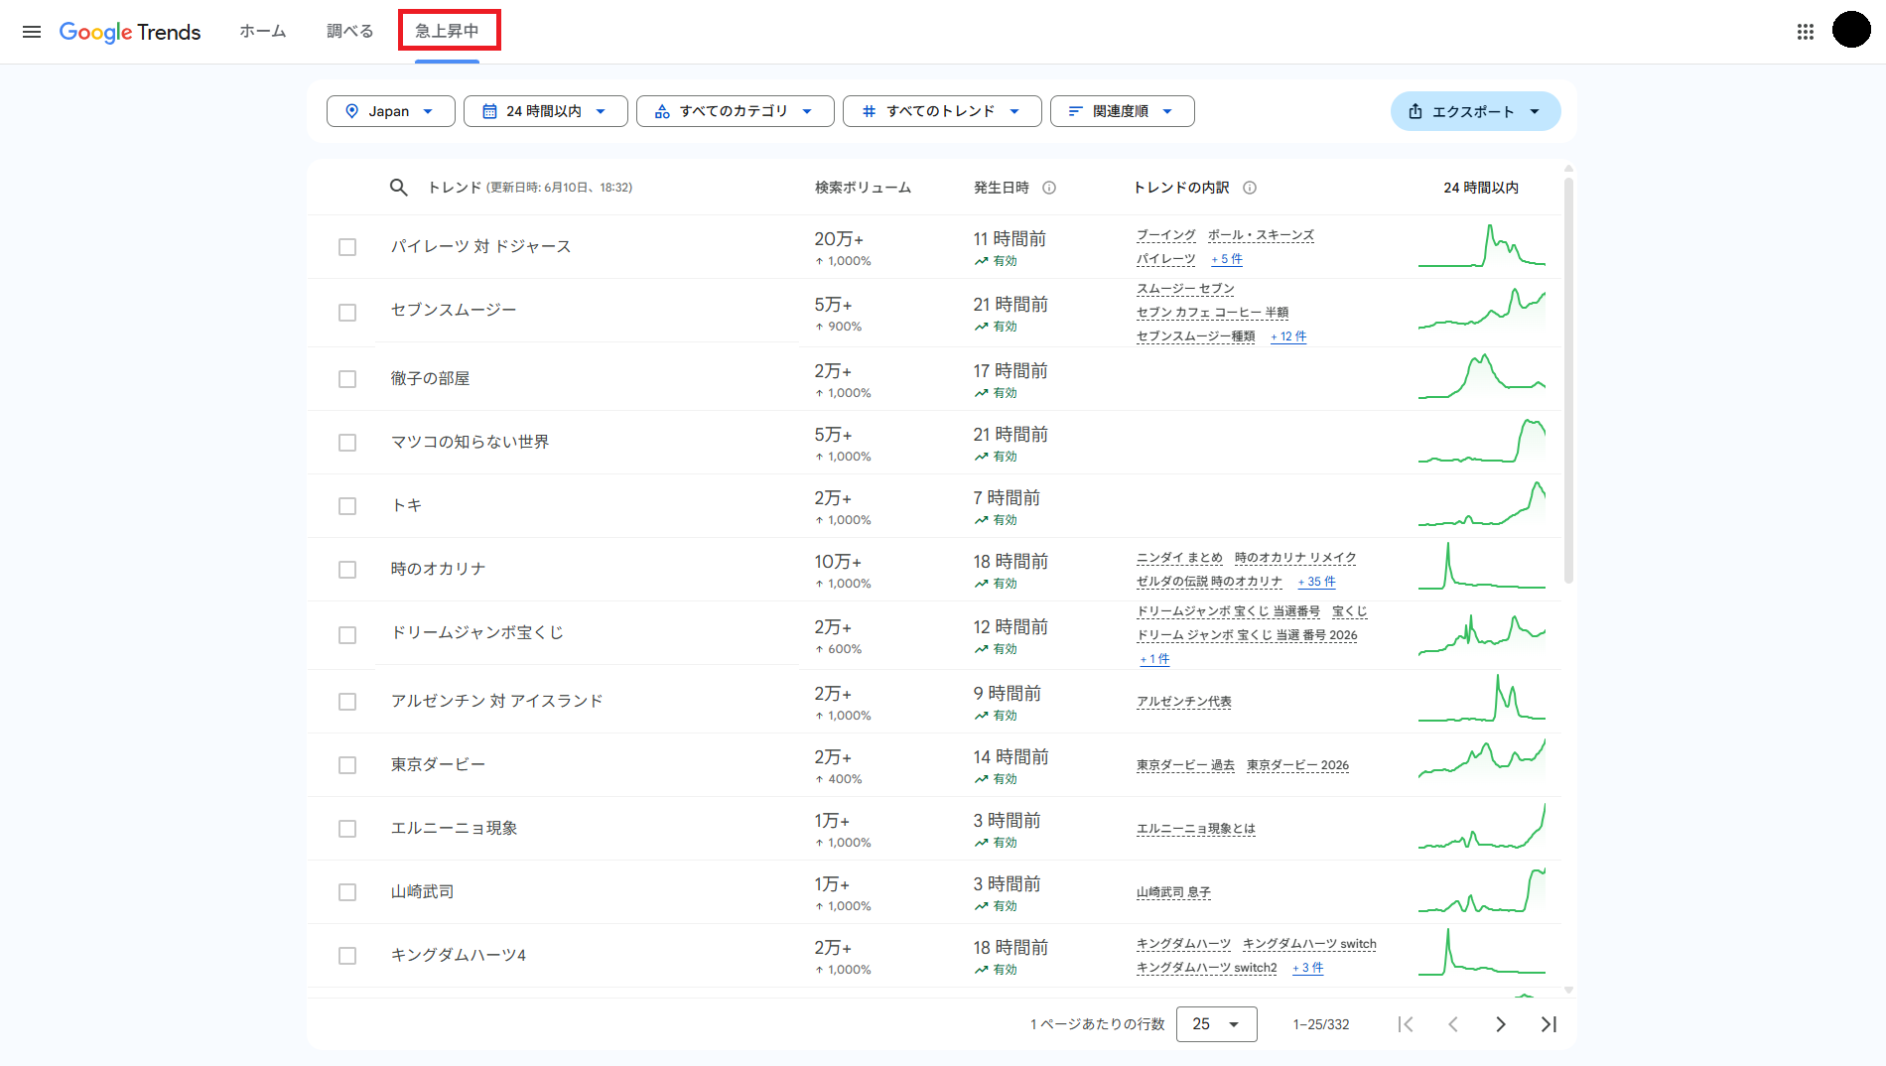Select checkbox for 時のオカリナ
The height and width of the screenshot is (1066, 1886).
pos(347,570)
